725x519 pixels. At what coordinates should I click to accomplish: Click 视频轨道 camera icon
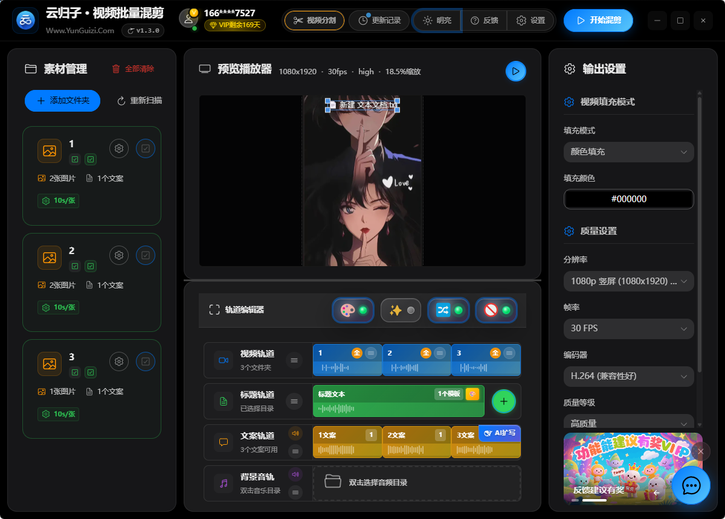click(x=224, y=360)
